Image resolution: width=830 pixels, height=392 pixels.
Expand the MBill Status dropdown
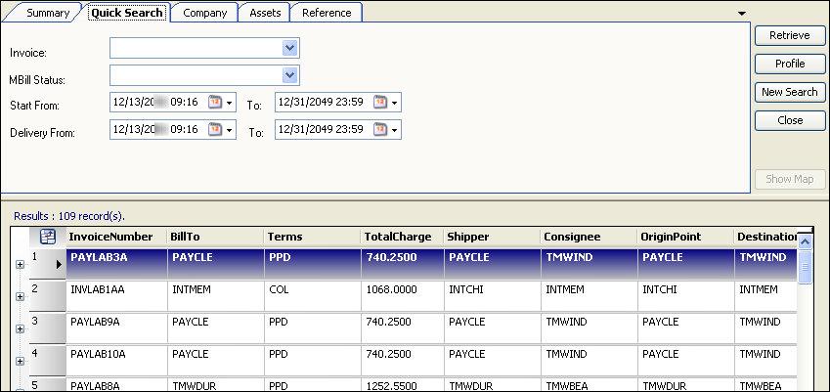pyautogui.click(x=289, y=75)
